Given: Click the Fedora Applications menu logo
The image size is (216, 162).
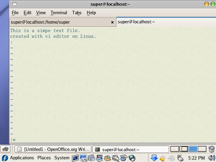Looking at the screenshot, I should pyautogui.click(x=5, y=158).
